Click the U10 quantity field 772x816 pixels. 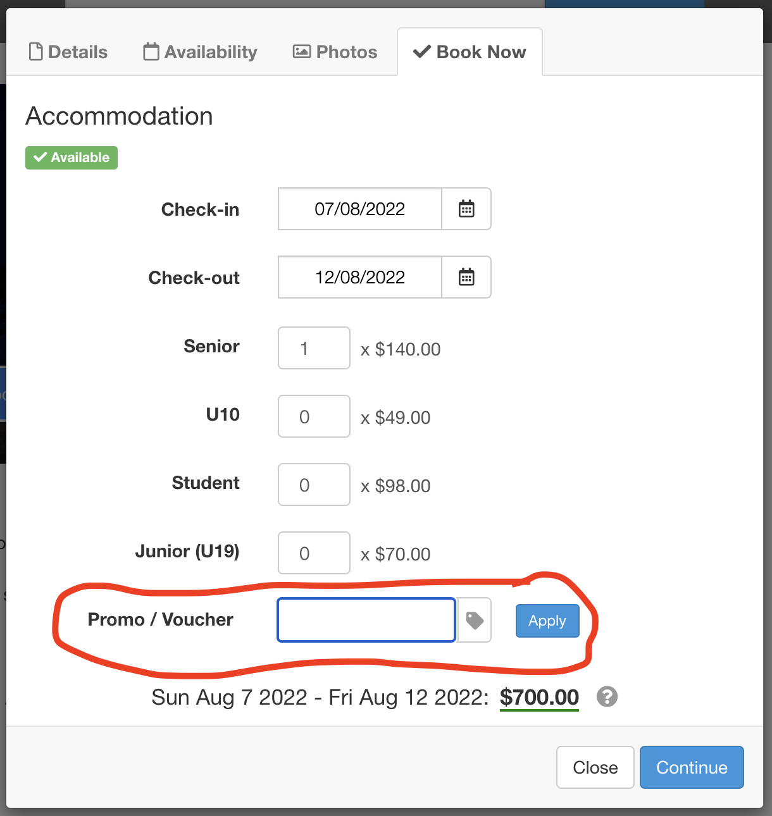point(314,416)
